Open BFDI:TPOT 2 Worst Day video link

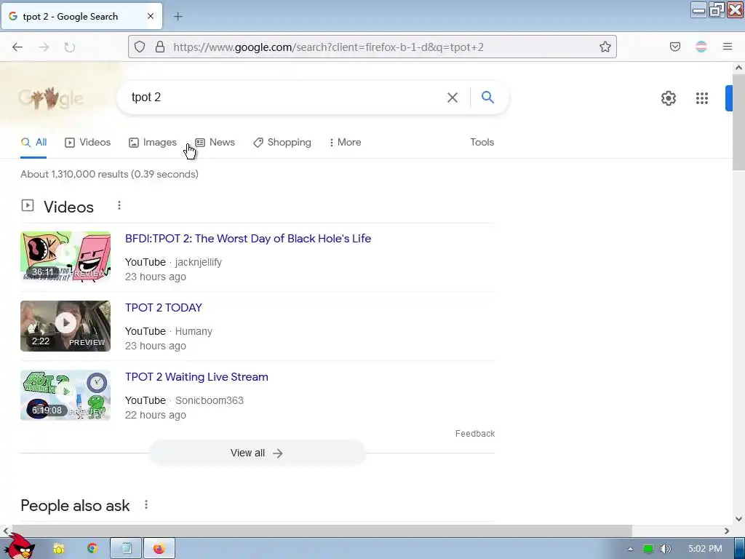click(248, 239)
